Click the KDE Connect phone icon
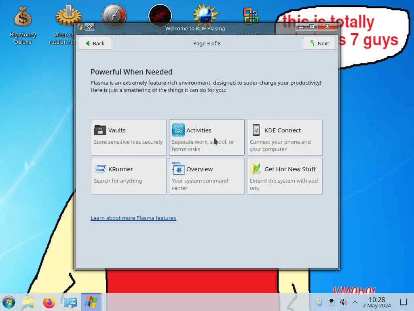Image resolution: width=414 pixels, height=311 pixels. click(256, 130)
